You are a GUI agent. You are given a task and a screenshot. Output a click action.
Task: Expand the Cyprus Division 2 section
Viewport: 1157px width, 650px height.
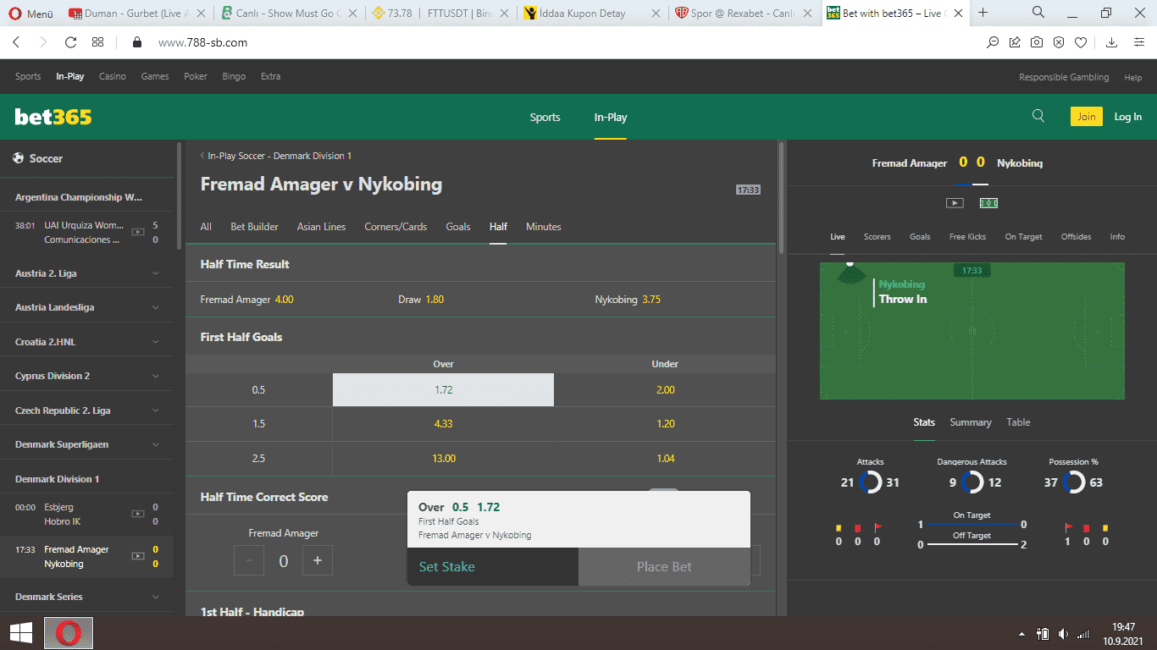click(x=86, y=376)
